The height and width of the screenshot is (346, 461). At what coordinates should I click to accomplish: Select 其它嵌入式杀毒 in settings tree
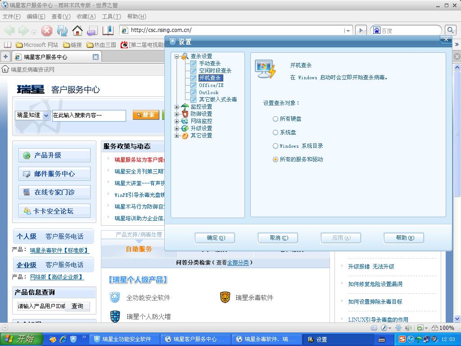[218, 100]
